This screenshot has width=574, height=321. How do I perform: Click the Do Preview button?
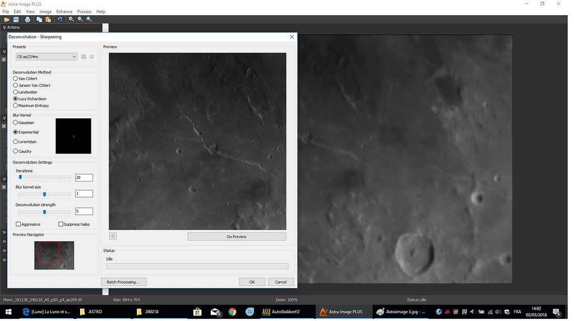pyautogui.click(x=237, y=237)
